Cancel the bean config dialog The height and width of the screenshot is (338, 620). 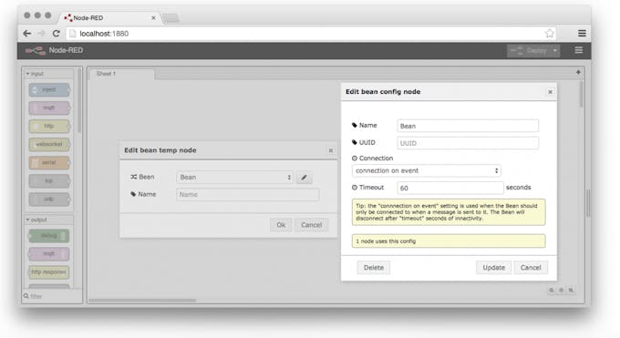(531, 268)
